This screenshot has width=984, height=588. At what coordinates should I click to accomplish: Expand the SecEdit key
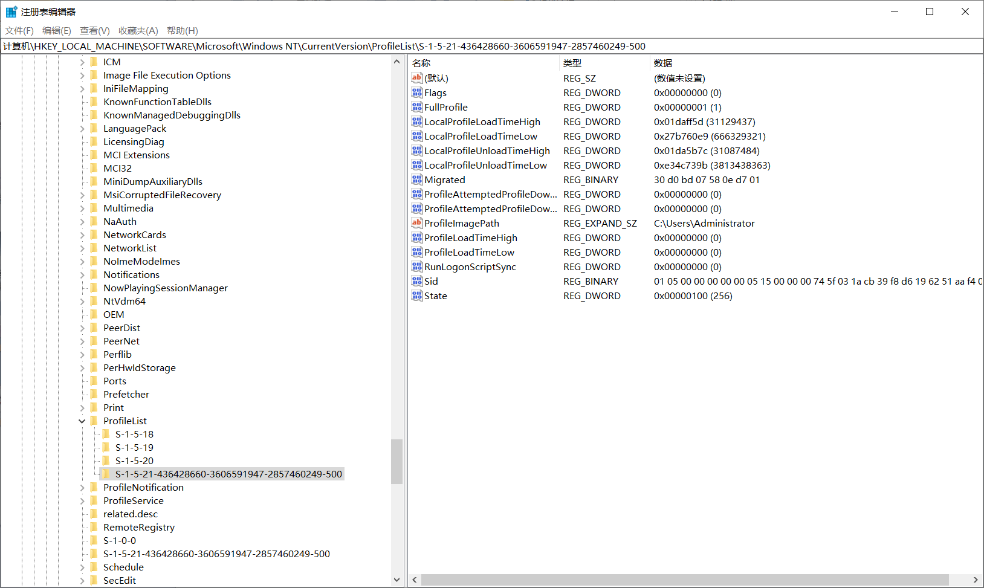click(82, 581)
